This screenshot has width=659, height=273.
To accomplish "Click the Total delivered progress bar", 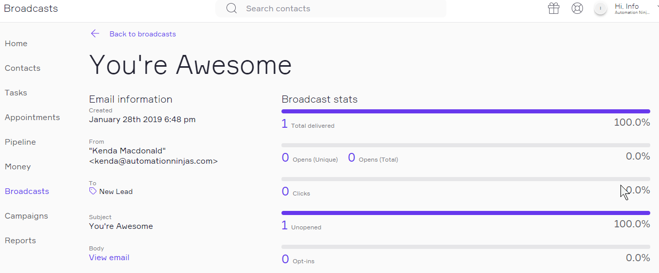I will click(x=465, y=111).
